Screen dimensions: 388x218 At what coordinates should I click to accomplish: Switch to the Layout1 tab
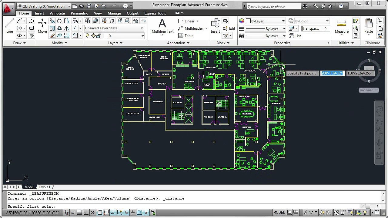44,187
